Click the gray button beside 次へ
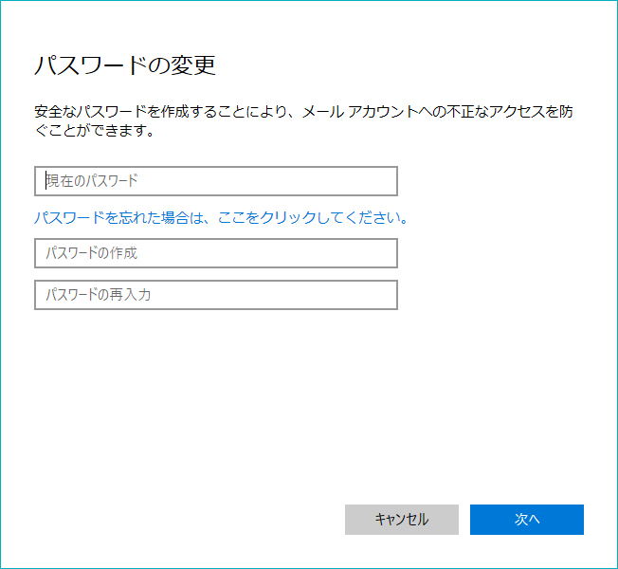The width and height of the screenshot is (618, 569). click(x=401, y=519)
